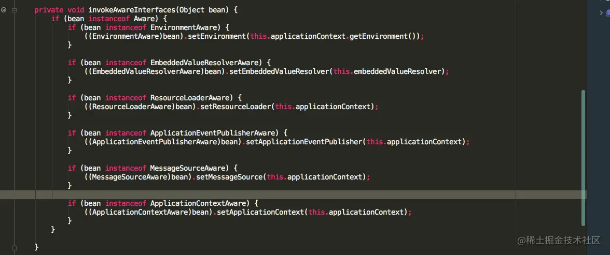Click the purple folder icon in right panel
The image size is (610, 255).
tap(608, 13)
